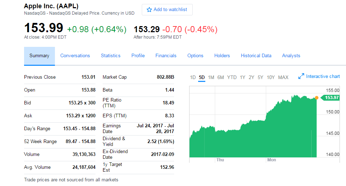
Task: Open the Analysts tab
Action: (291, 56)
